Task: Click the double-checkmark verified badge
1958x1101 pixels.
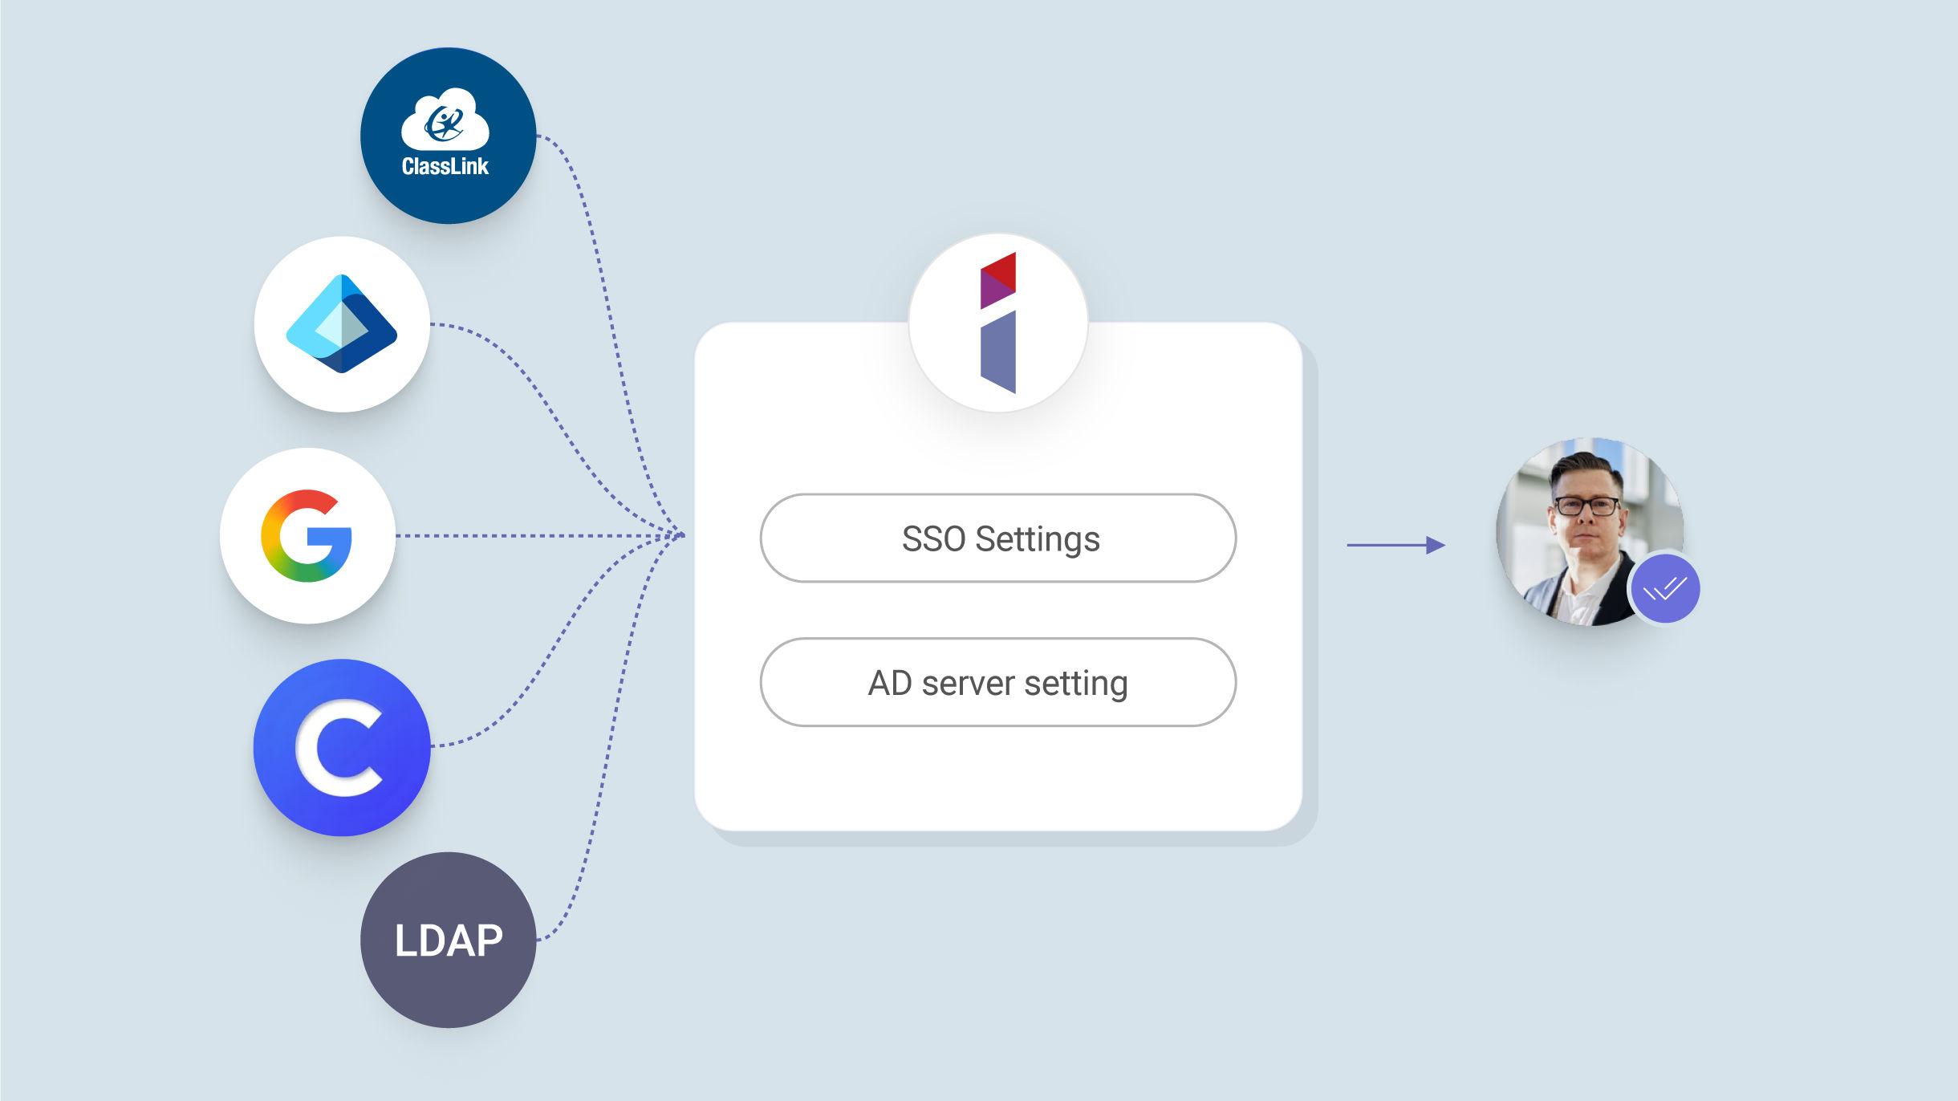Action: tap(1665, 589)
